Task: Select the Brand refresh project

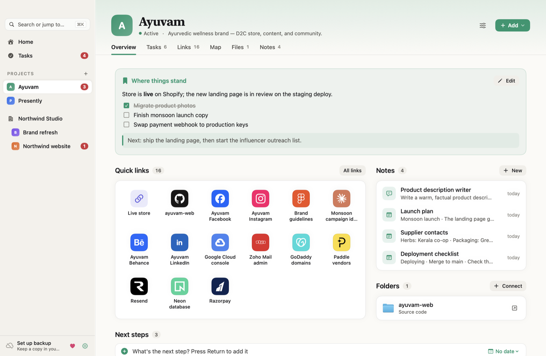Action: pyautogui.click(x=47, y=132)
